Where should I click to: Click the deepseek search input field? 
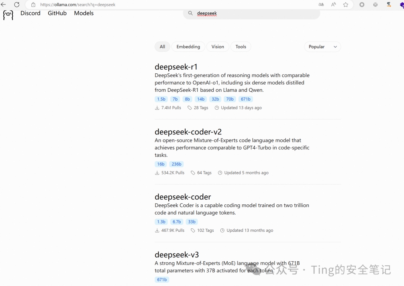coord(251,13)
